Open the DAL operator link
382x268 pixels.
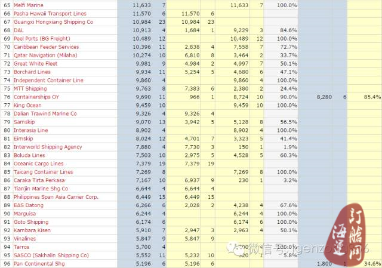[19, 30]
